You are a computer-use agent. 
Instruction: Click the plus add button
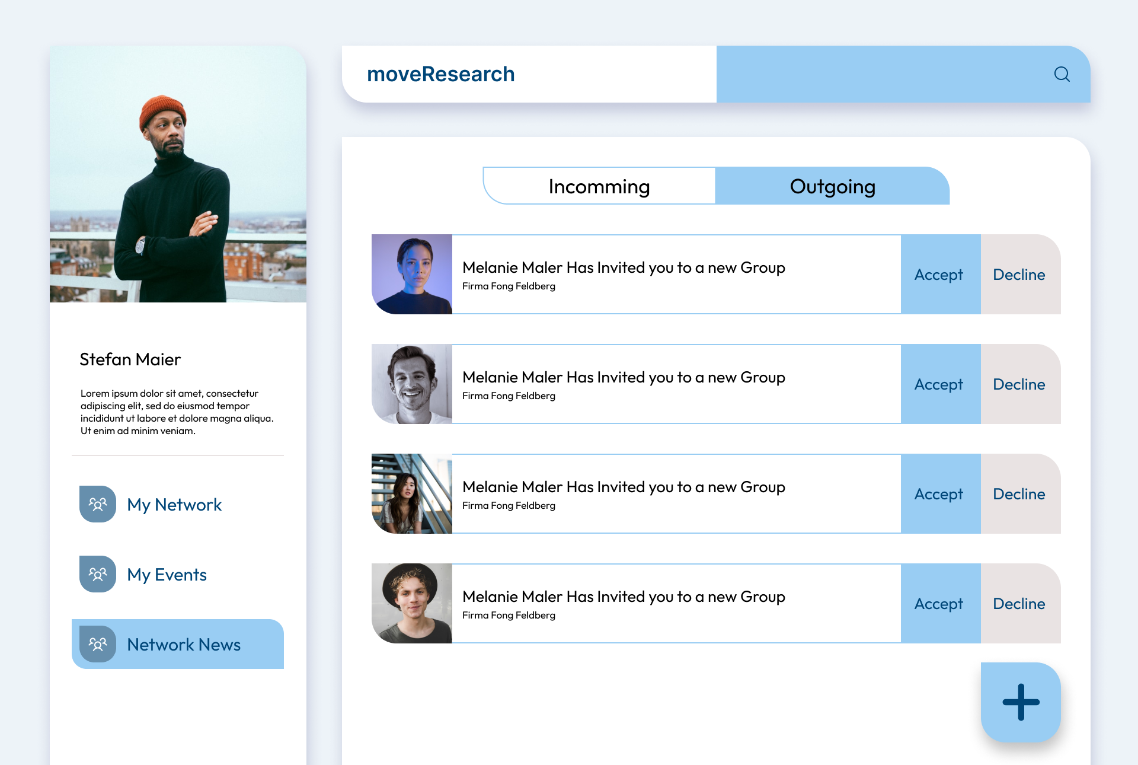[x=1021, y=702]
